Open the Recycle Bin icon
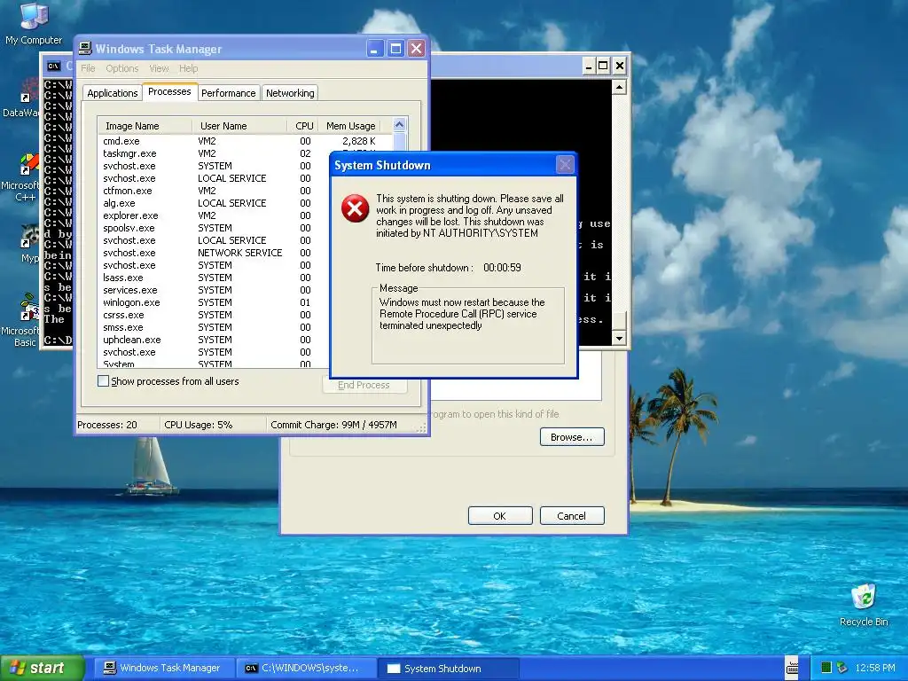Image resolution: width=908 pixels, height=681 pixels. tap(864, 605)
